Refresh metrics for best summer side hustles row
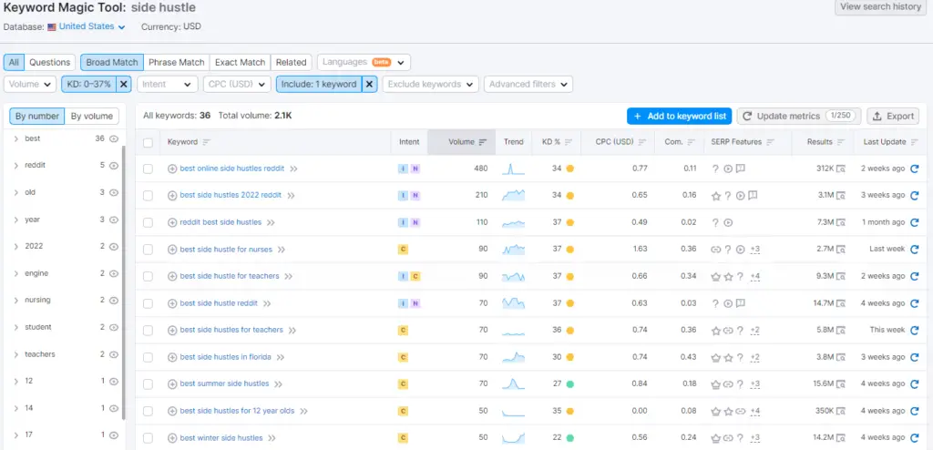The image size is (933, 450). [915, 384]
